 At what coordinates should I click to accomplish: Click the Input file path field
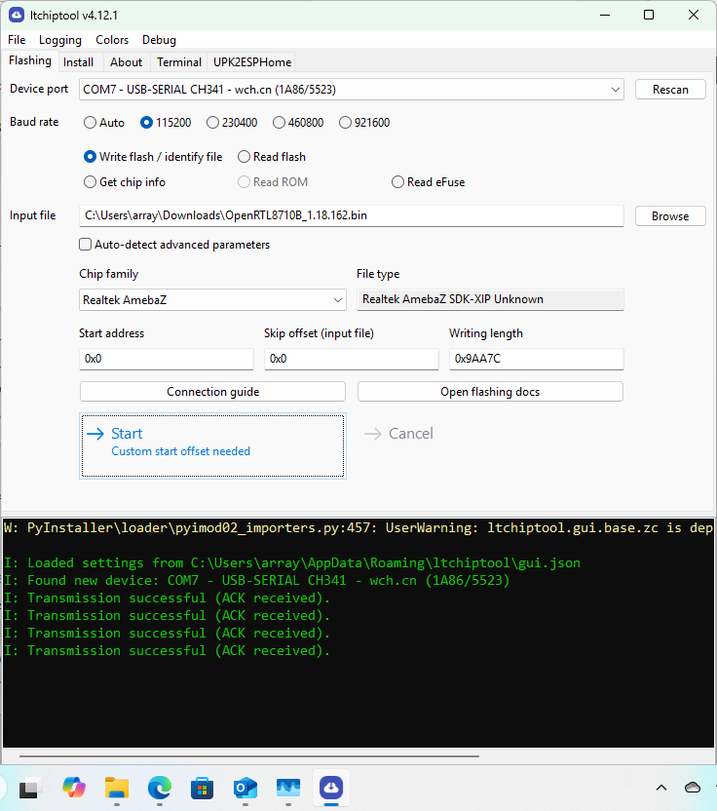point(351,215)
